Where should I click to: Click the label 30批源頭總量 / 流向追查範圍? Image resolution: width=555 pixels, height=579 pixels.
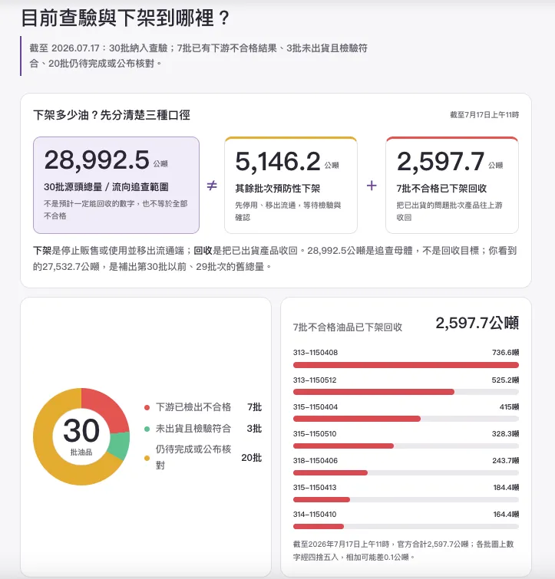coord(106,187)
